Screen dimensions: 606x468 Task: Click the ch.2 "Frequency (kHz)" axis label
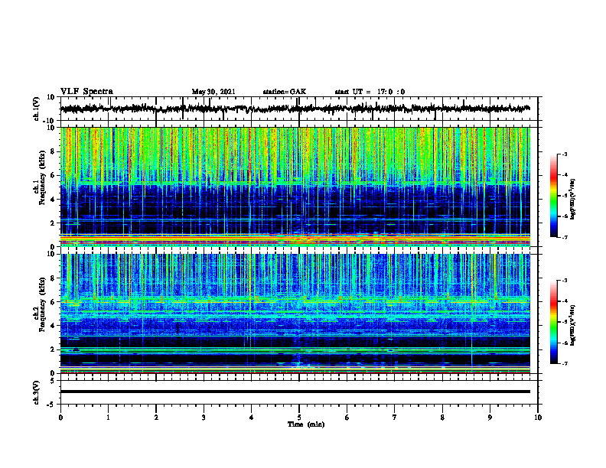[x=42, y=304]
